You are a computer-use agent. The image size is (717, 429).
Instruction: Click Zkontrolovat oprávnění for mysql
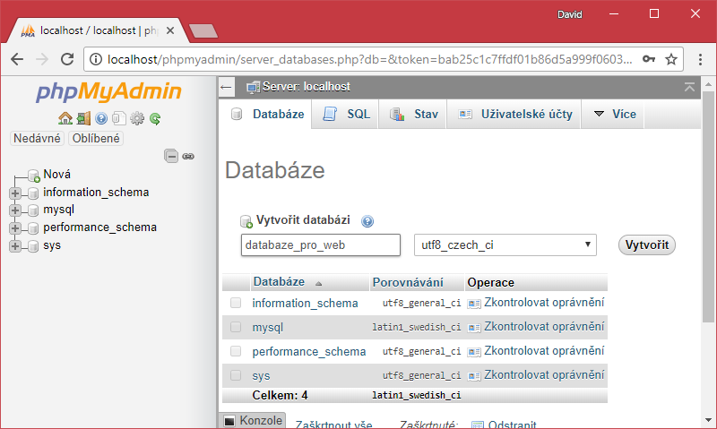point(544,327)
